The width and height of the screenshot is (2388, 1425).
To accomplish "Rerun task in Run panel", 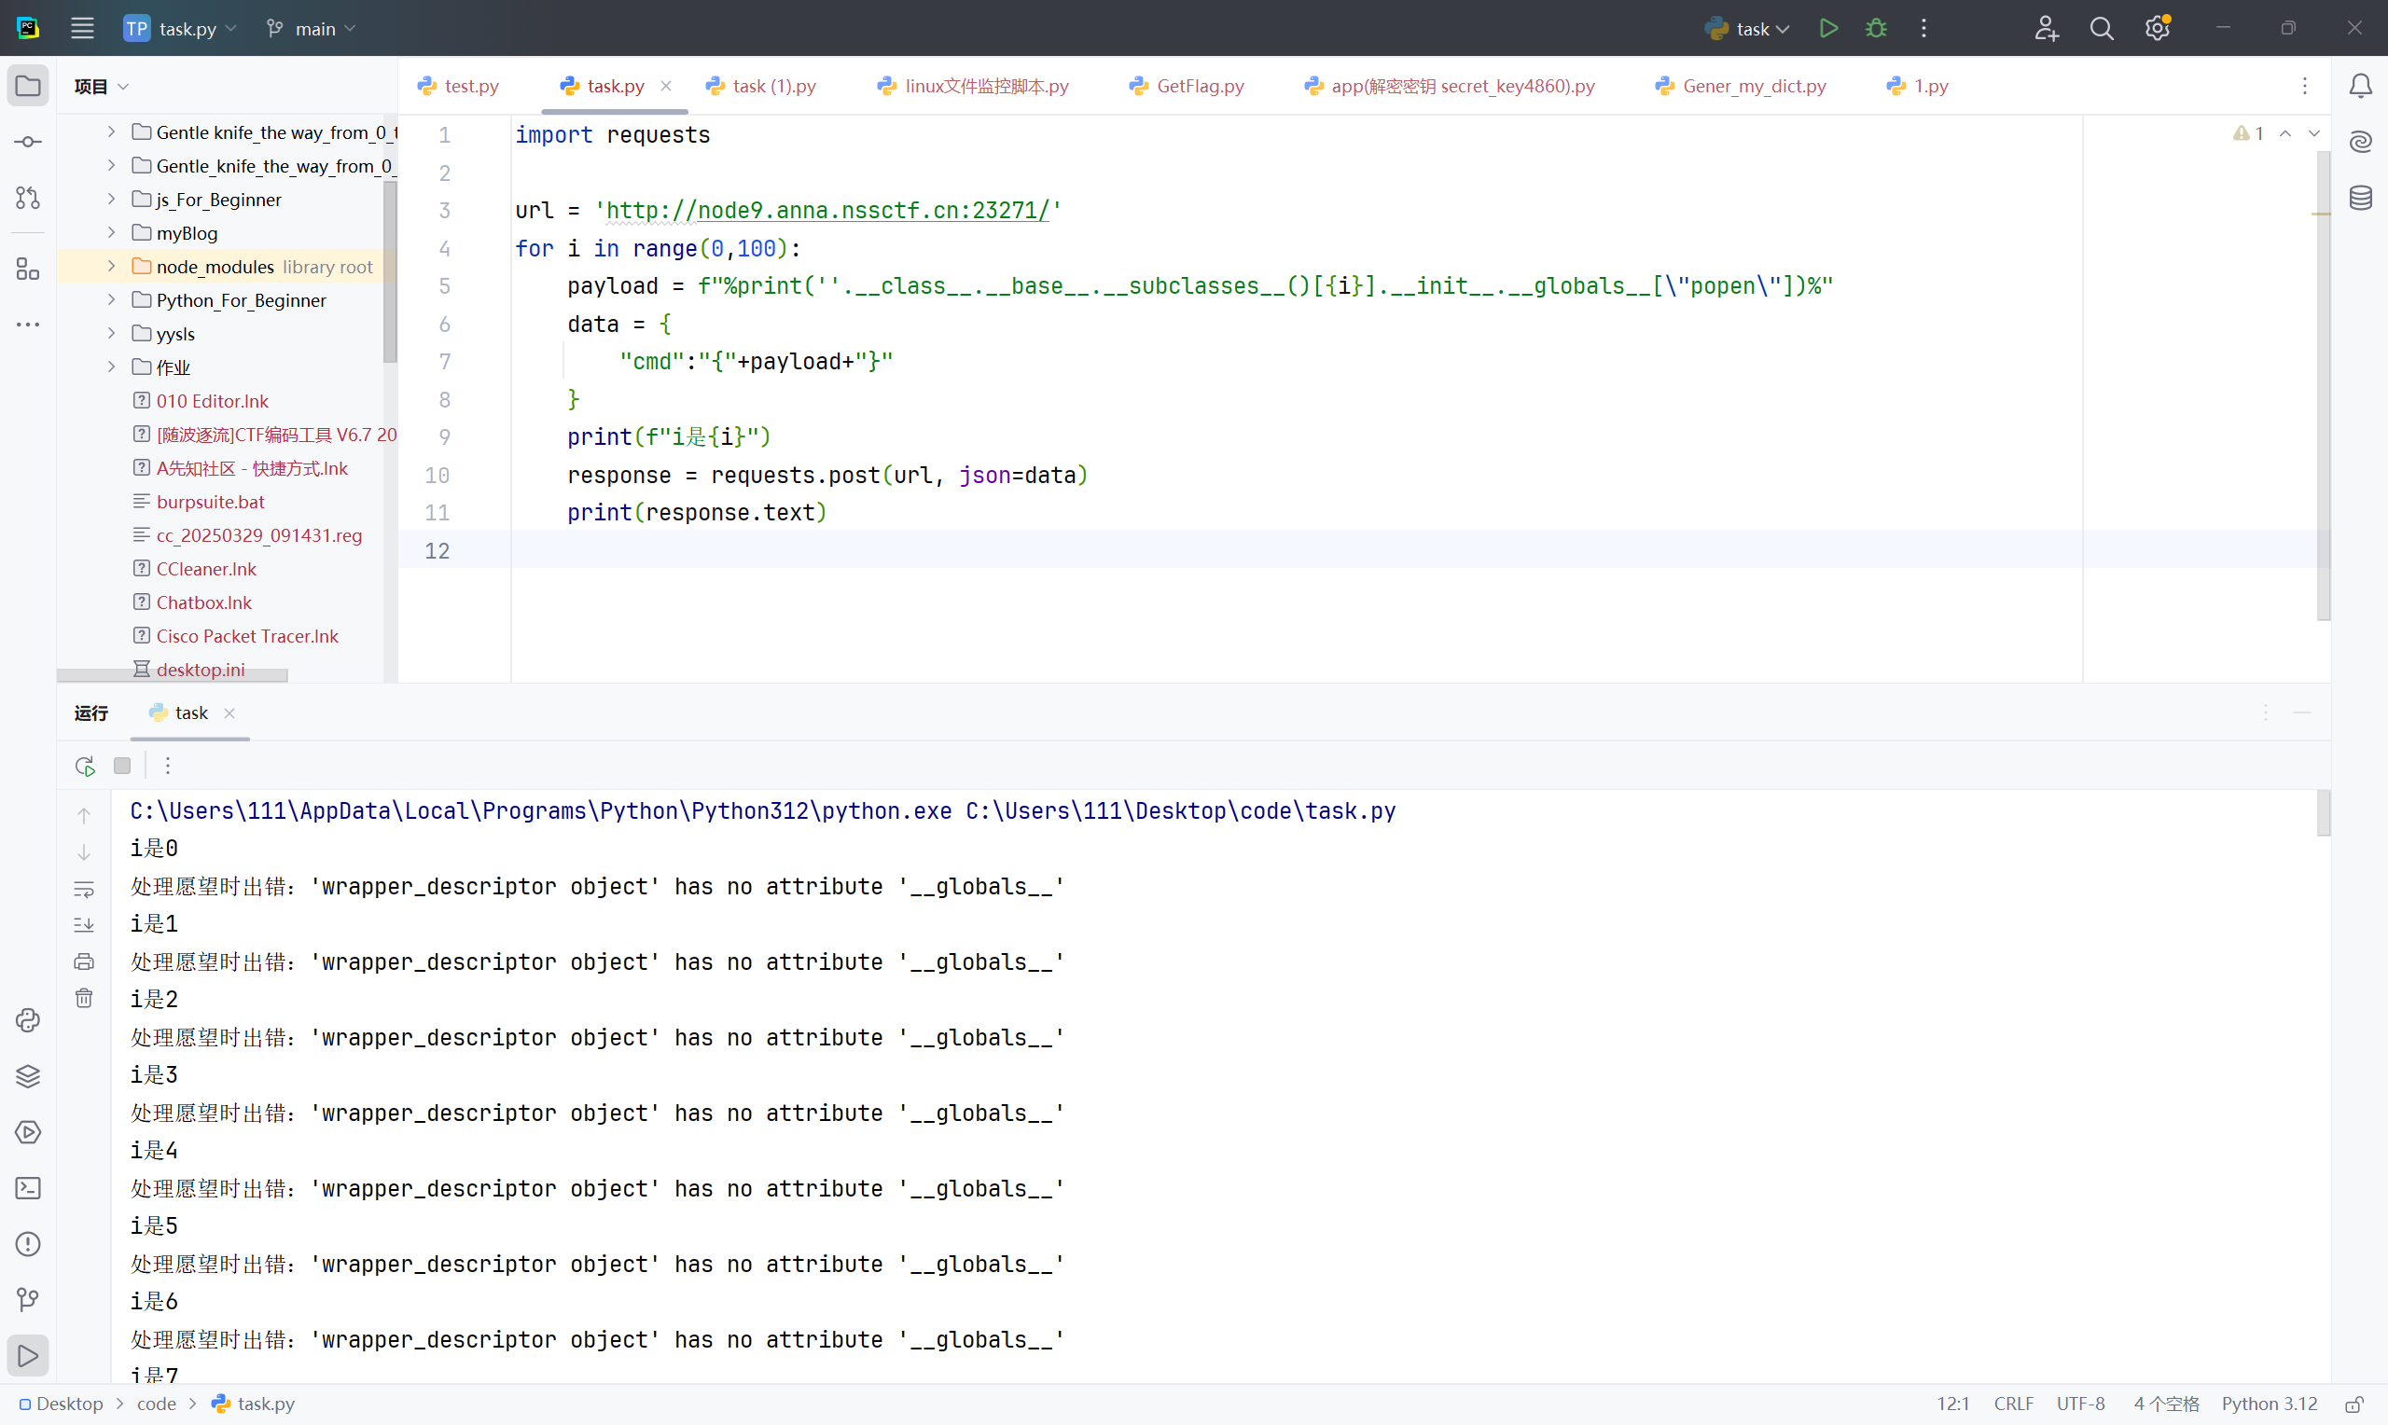I will (85, 766).
